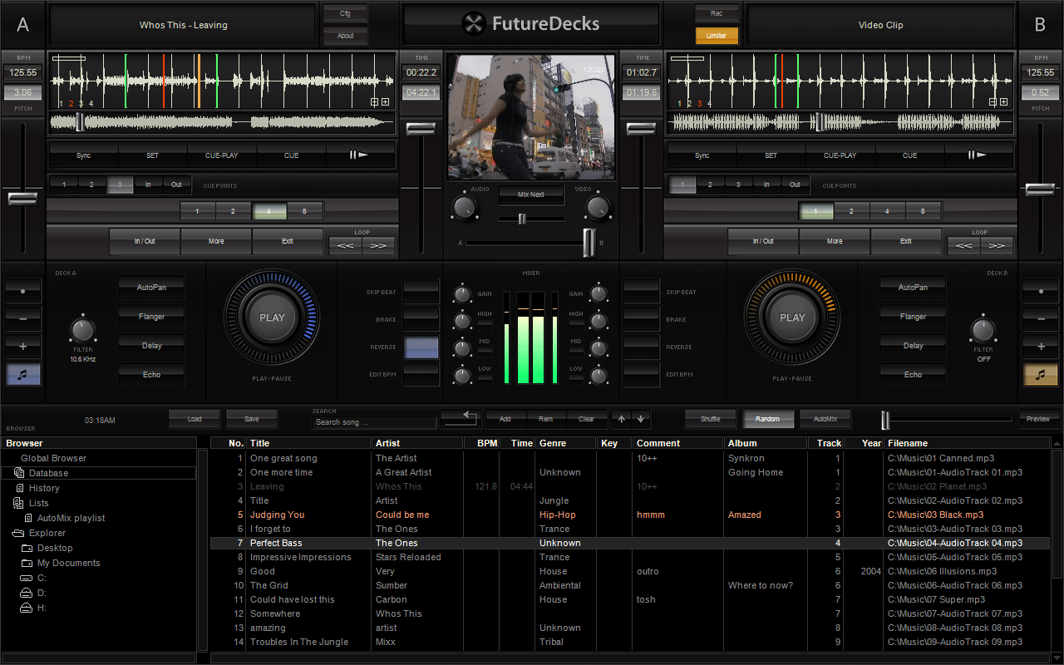This screenshot has height=665, width=1064.
Task: Click Deck A pitch plus button
Action: pyautogui.click(x=22, y=346)
